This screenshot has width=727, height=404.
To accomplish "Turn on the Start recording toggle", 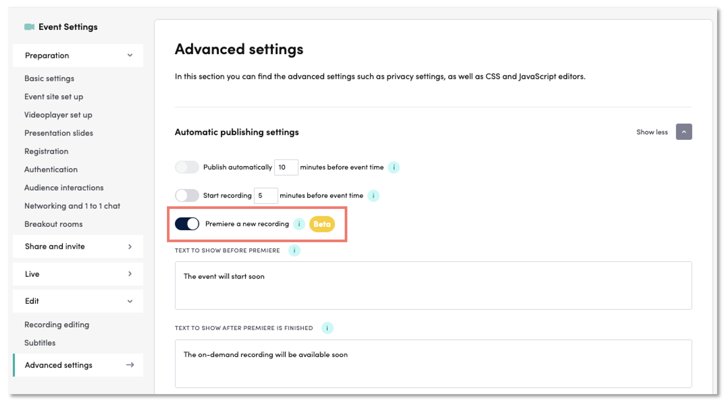I will 187,196.
